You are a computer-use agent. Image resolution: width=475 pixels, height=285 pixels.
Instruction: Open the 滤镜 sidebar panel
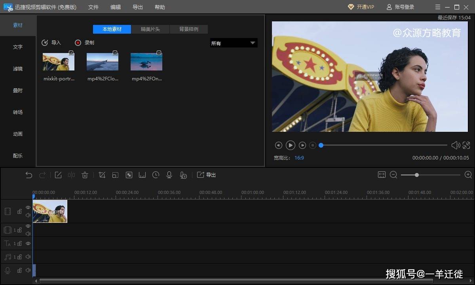[x=18, y=68]
